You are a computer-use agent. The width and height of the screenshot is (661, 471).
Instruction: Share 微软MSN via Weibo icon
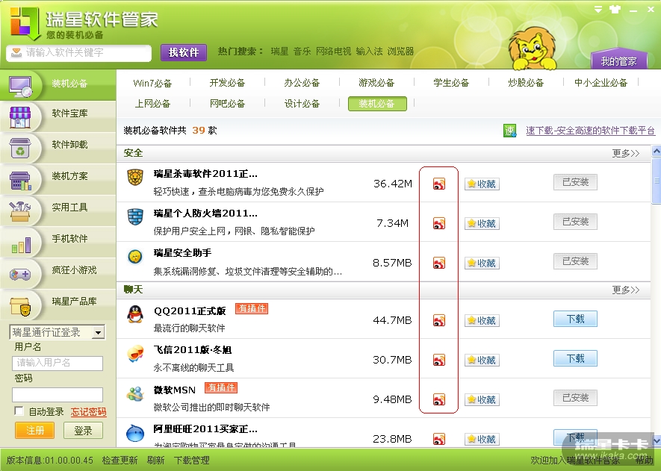(x=439, y=399)
